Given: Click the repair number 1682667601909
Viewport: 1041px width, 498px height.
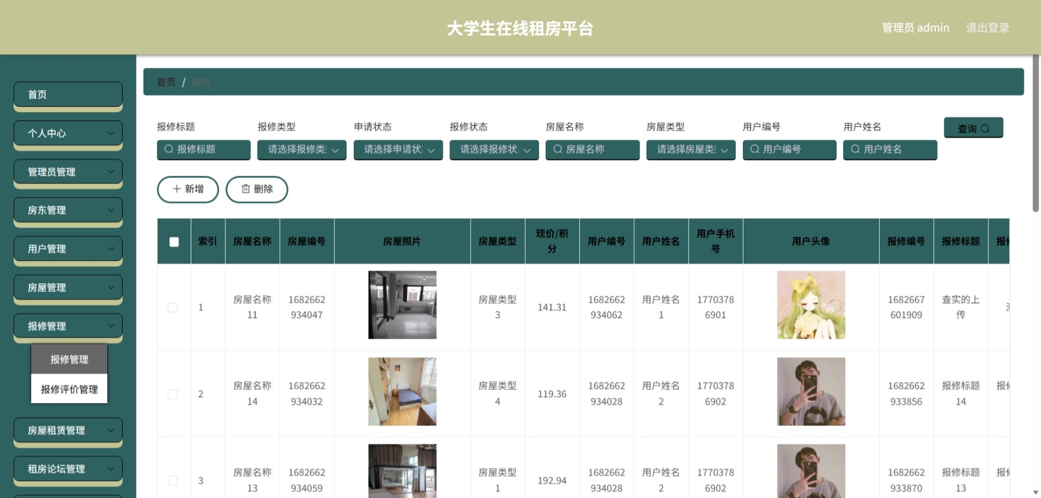Looking at the screenshot, I should click(x=906, y=307).
